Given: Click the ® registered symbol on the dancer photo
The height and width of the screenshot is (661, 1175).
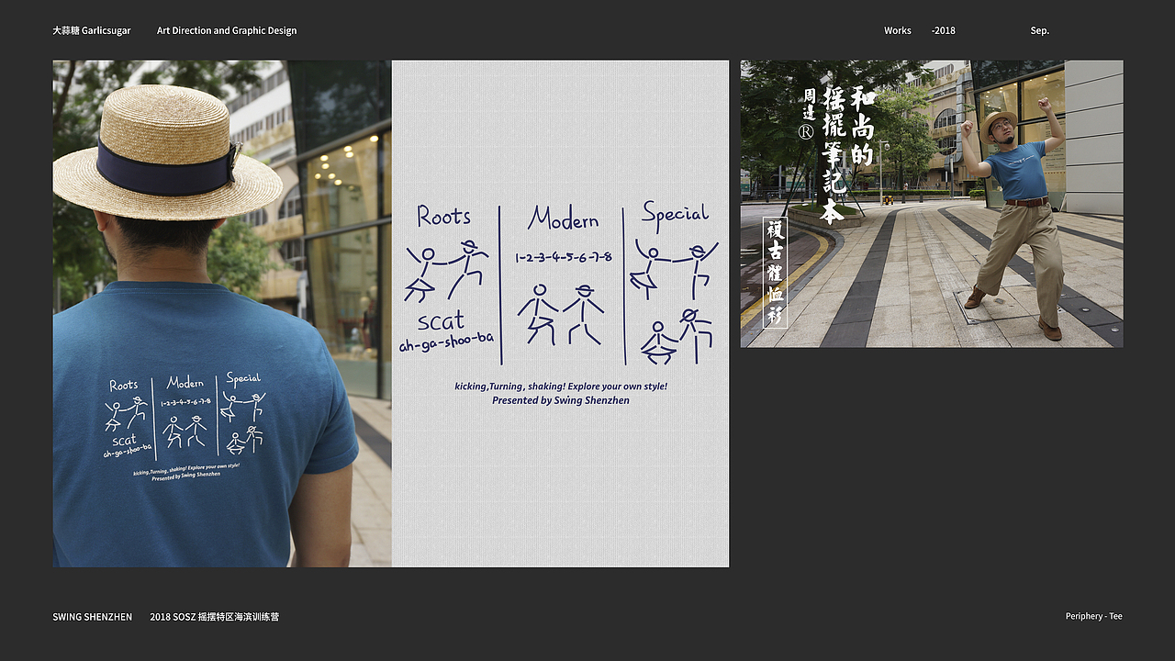Looking at the screenshot, I should click(x=806, y=132).
